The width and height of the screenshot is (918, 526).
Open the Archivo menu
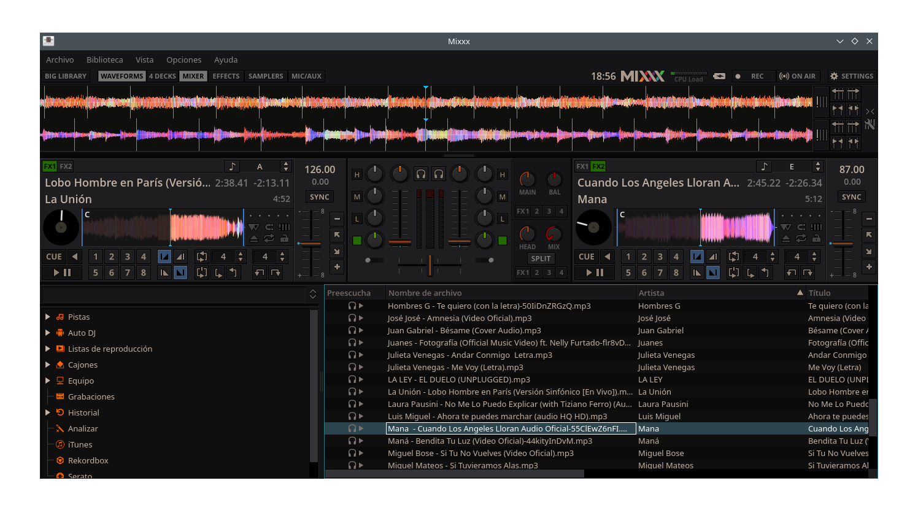pos(60,60)
